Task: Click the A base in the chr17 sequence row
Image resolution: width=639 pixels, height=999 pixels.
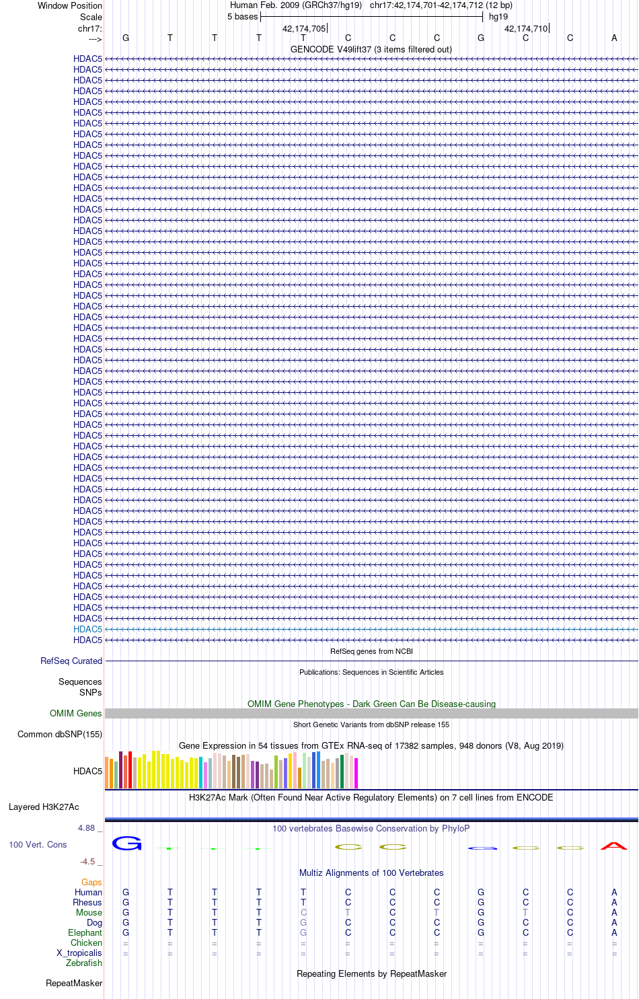Action: coord(614,38)
